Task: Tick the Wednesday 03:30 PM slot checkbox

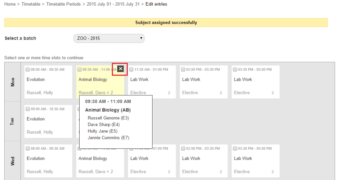Action: click(235, 148)
